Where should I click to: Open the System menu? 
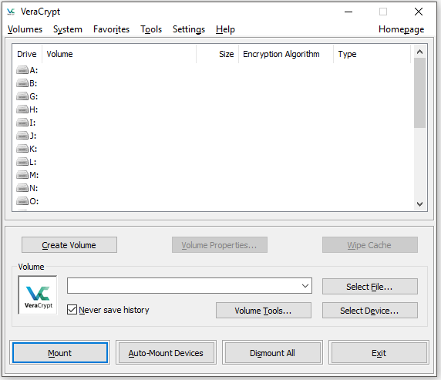pyautogui.click(x=68, y=29)
